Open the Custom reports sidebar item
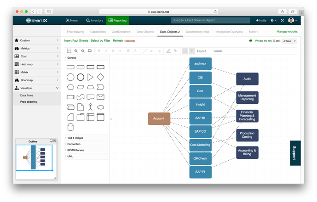 click(37, 40)
